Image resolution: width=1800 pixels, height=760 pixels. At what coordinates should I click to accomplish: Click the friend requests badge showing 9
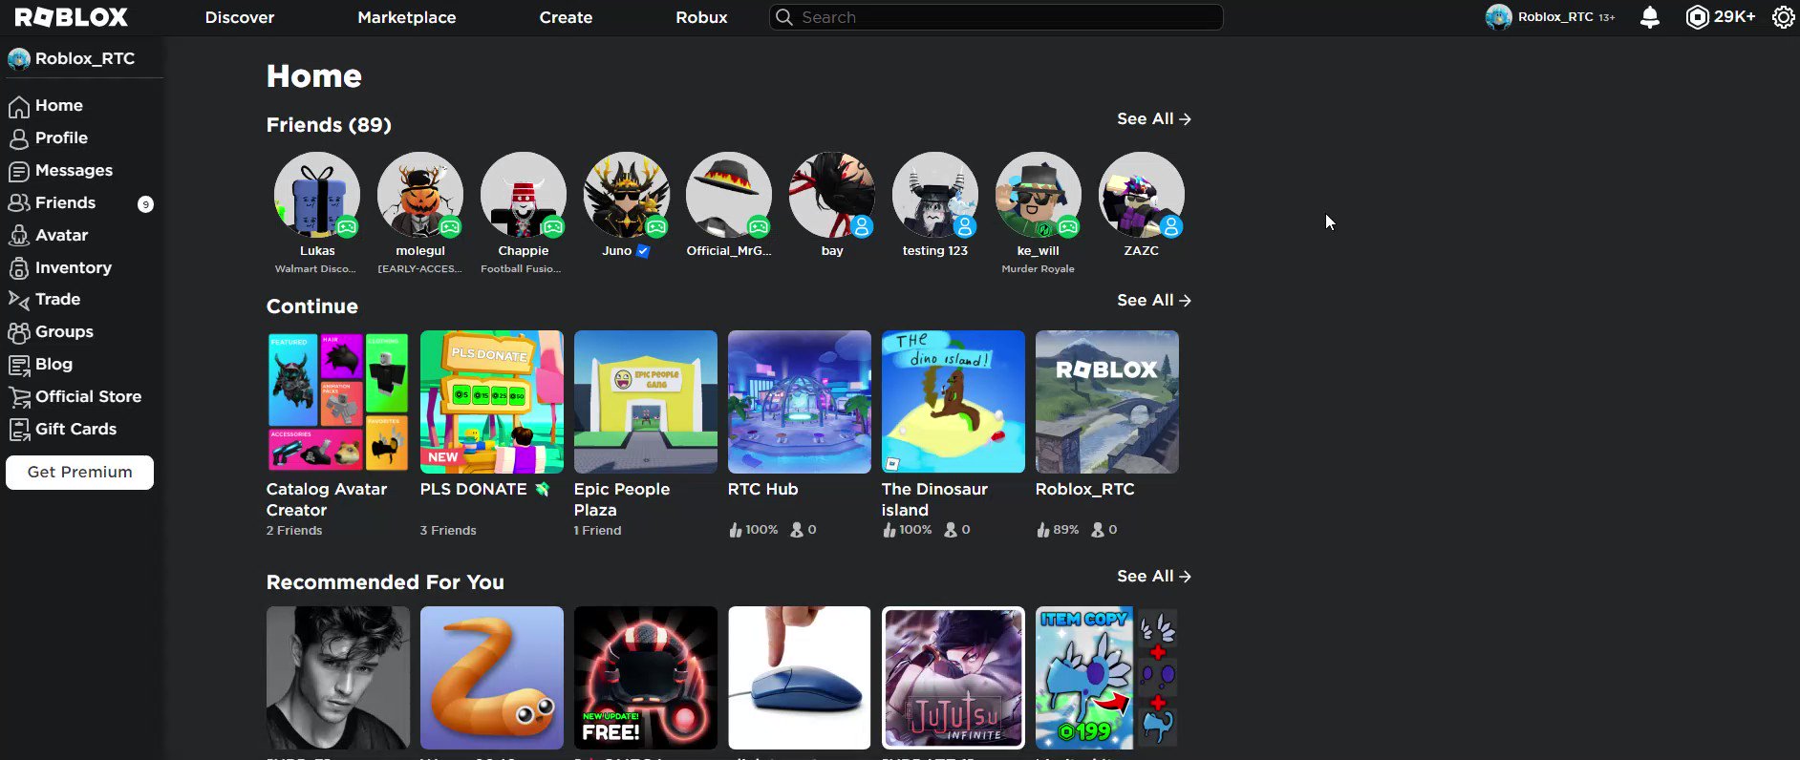(145, 204)
